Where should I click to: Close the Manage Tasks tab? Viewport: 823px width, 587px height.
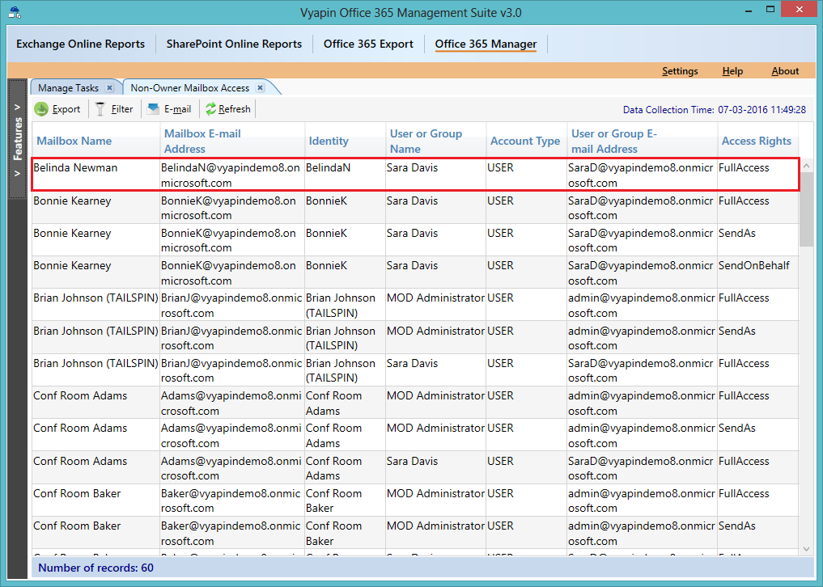109,87
